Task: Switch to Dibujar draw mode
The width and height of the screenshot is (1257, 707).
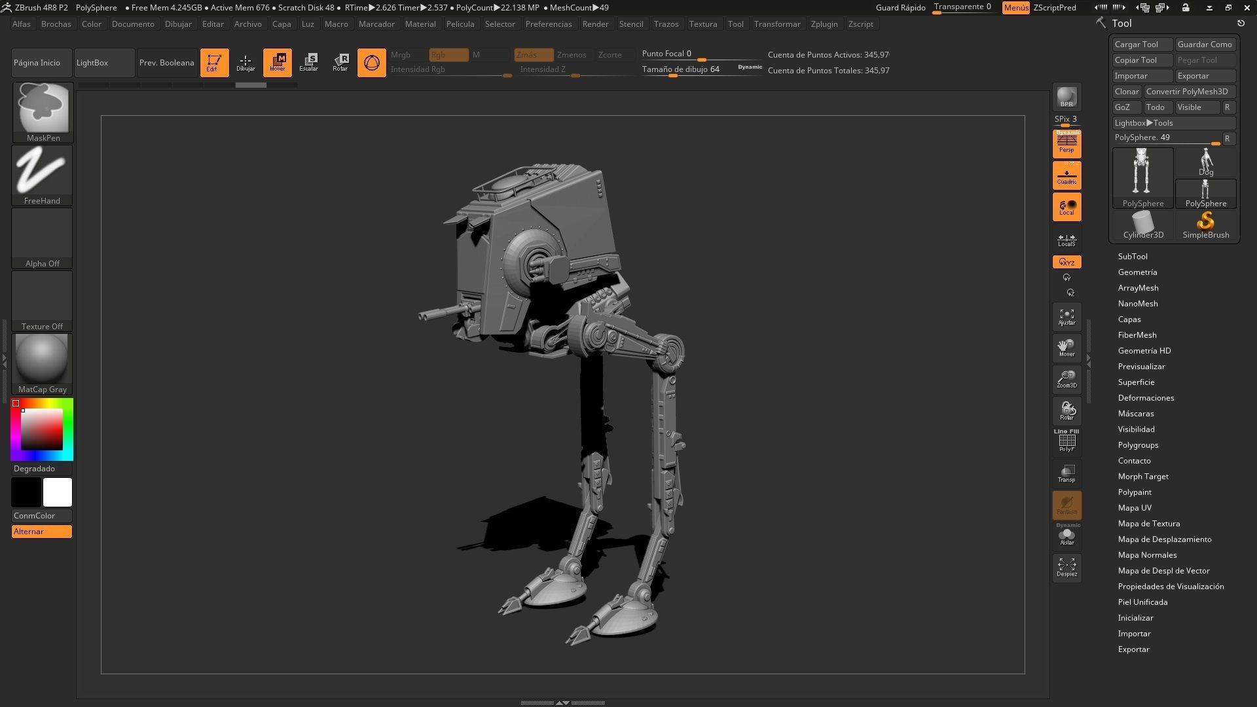Action: (x=246, y=63)
